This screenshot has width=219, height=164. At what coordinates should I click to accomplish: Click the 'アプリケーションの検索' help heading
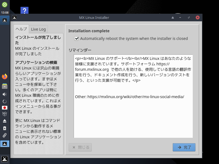(36, 62)
